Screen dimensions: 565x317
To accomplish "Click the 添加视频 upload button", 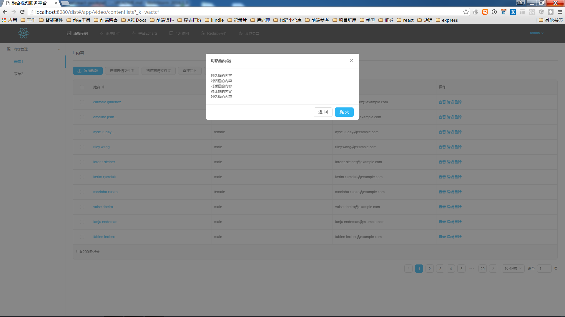I will (88, 71).
